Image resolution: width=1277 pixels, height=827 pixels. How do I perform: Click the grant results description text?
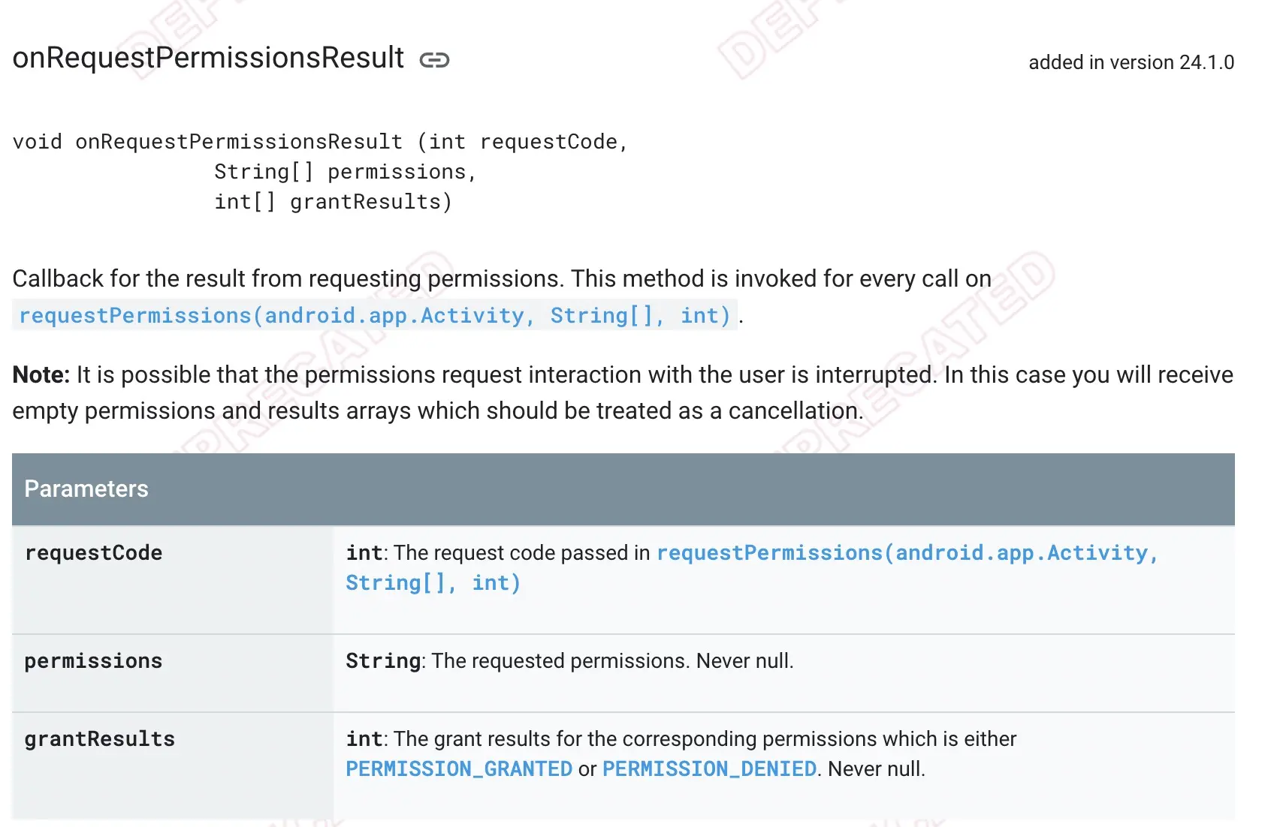(702, 740)
